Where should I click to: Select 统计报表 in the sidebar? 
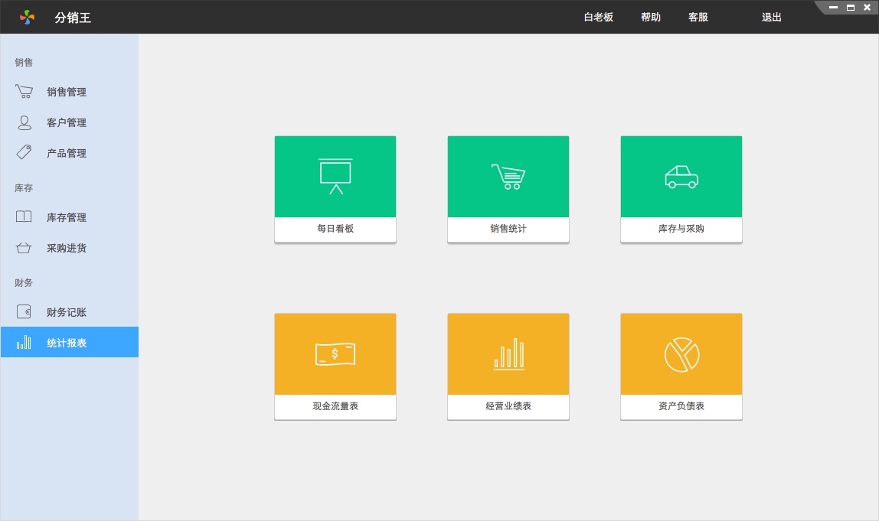click(x=67, y=343)
